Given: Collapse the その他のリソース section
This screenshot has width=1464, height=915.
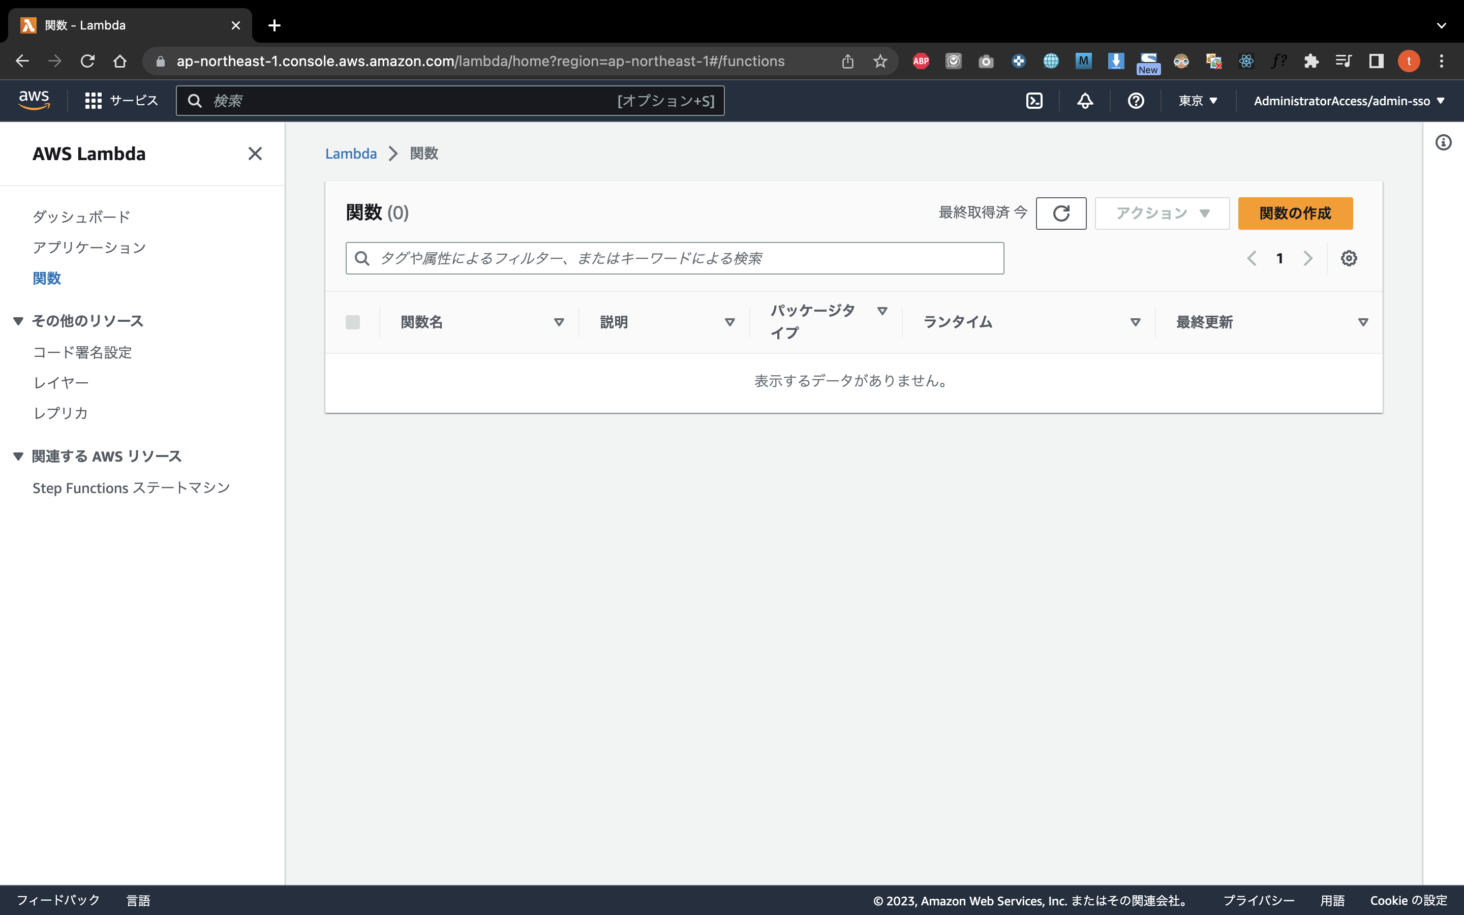Looking at the screenshot, I should click(x=18, y=321).
